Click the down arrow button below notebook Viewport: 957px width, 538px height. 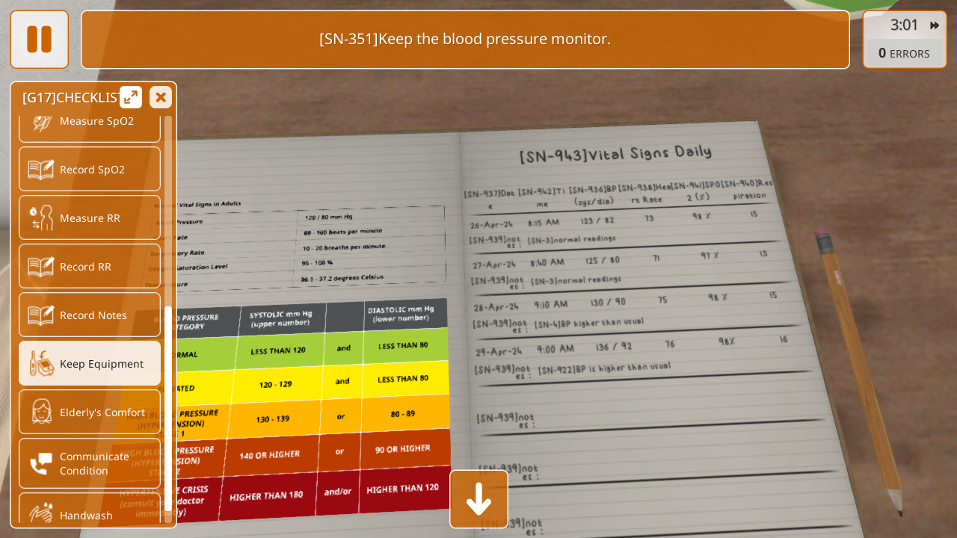tap(478, 499)
